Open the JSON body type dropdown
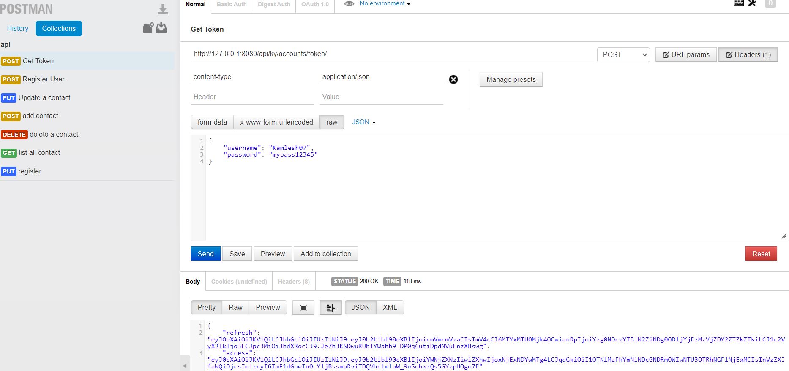This screenshot has height=371, width=789. tap(364, 122)
